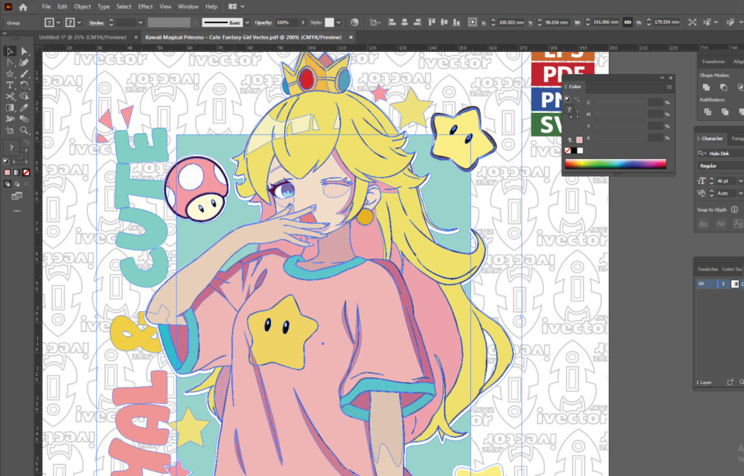
Task: Click the black swatch in Color panel
Action: click(574, 151)
